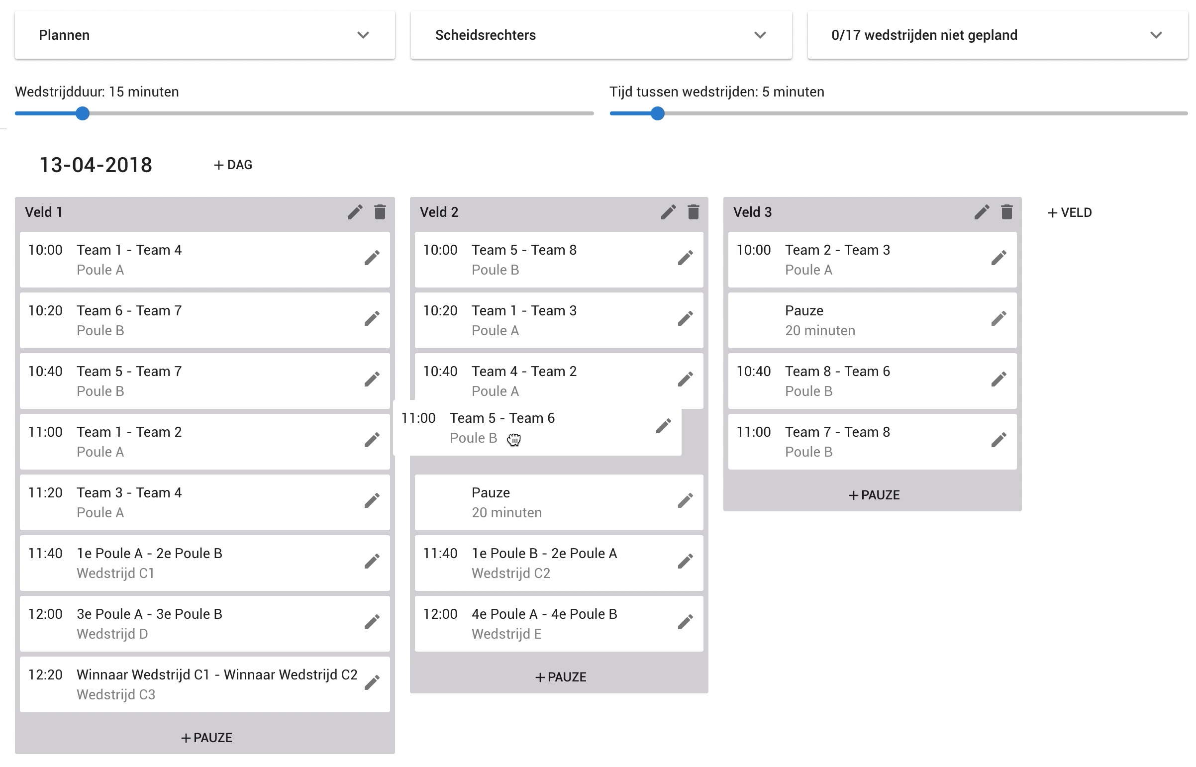
Task: Click the Veld 1 column title
Action: [x=44, y=212]
